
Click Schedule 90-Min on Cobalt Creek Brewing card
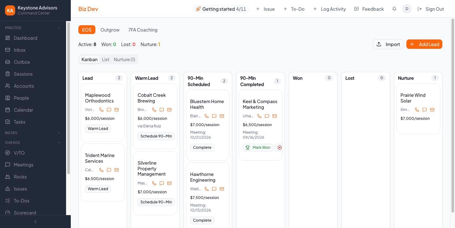click(156, 136)
